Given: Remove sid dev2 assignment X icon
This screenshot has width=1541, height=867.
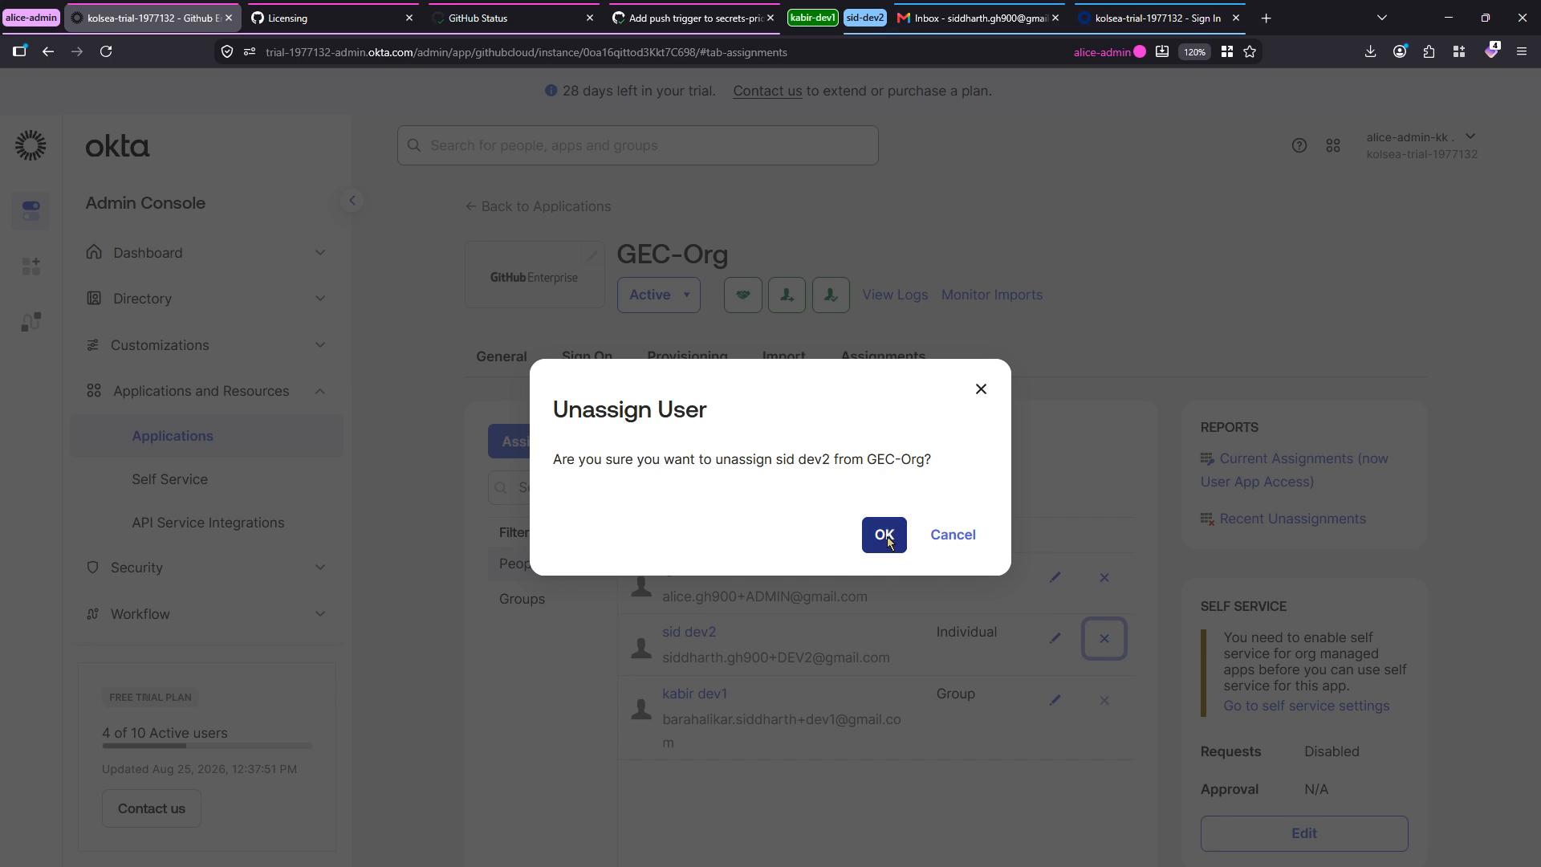Looking at the screenshot, I should point(1104,639).
